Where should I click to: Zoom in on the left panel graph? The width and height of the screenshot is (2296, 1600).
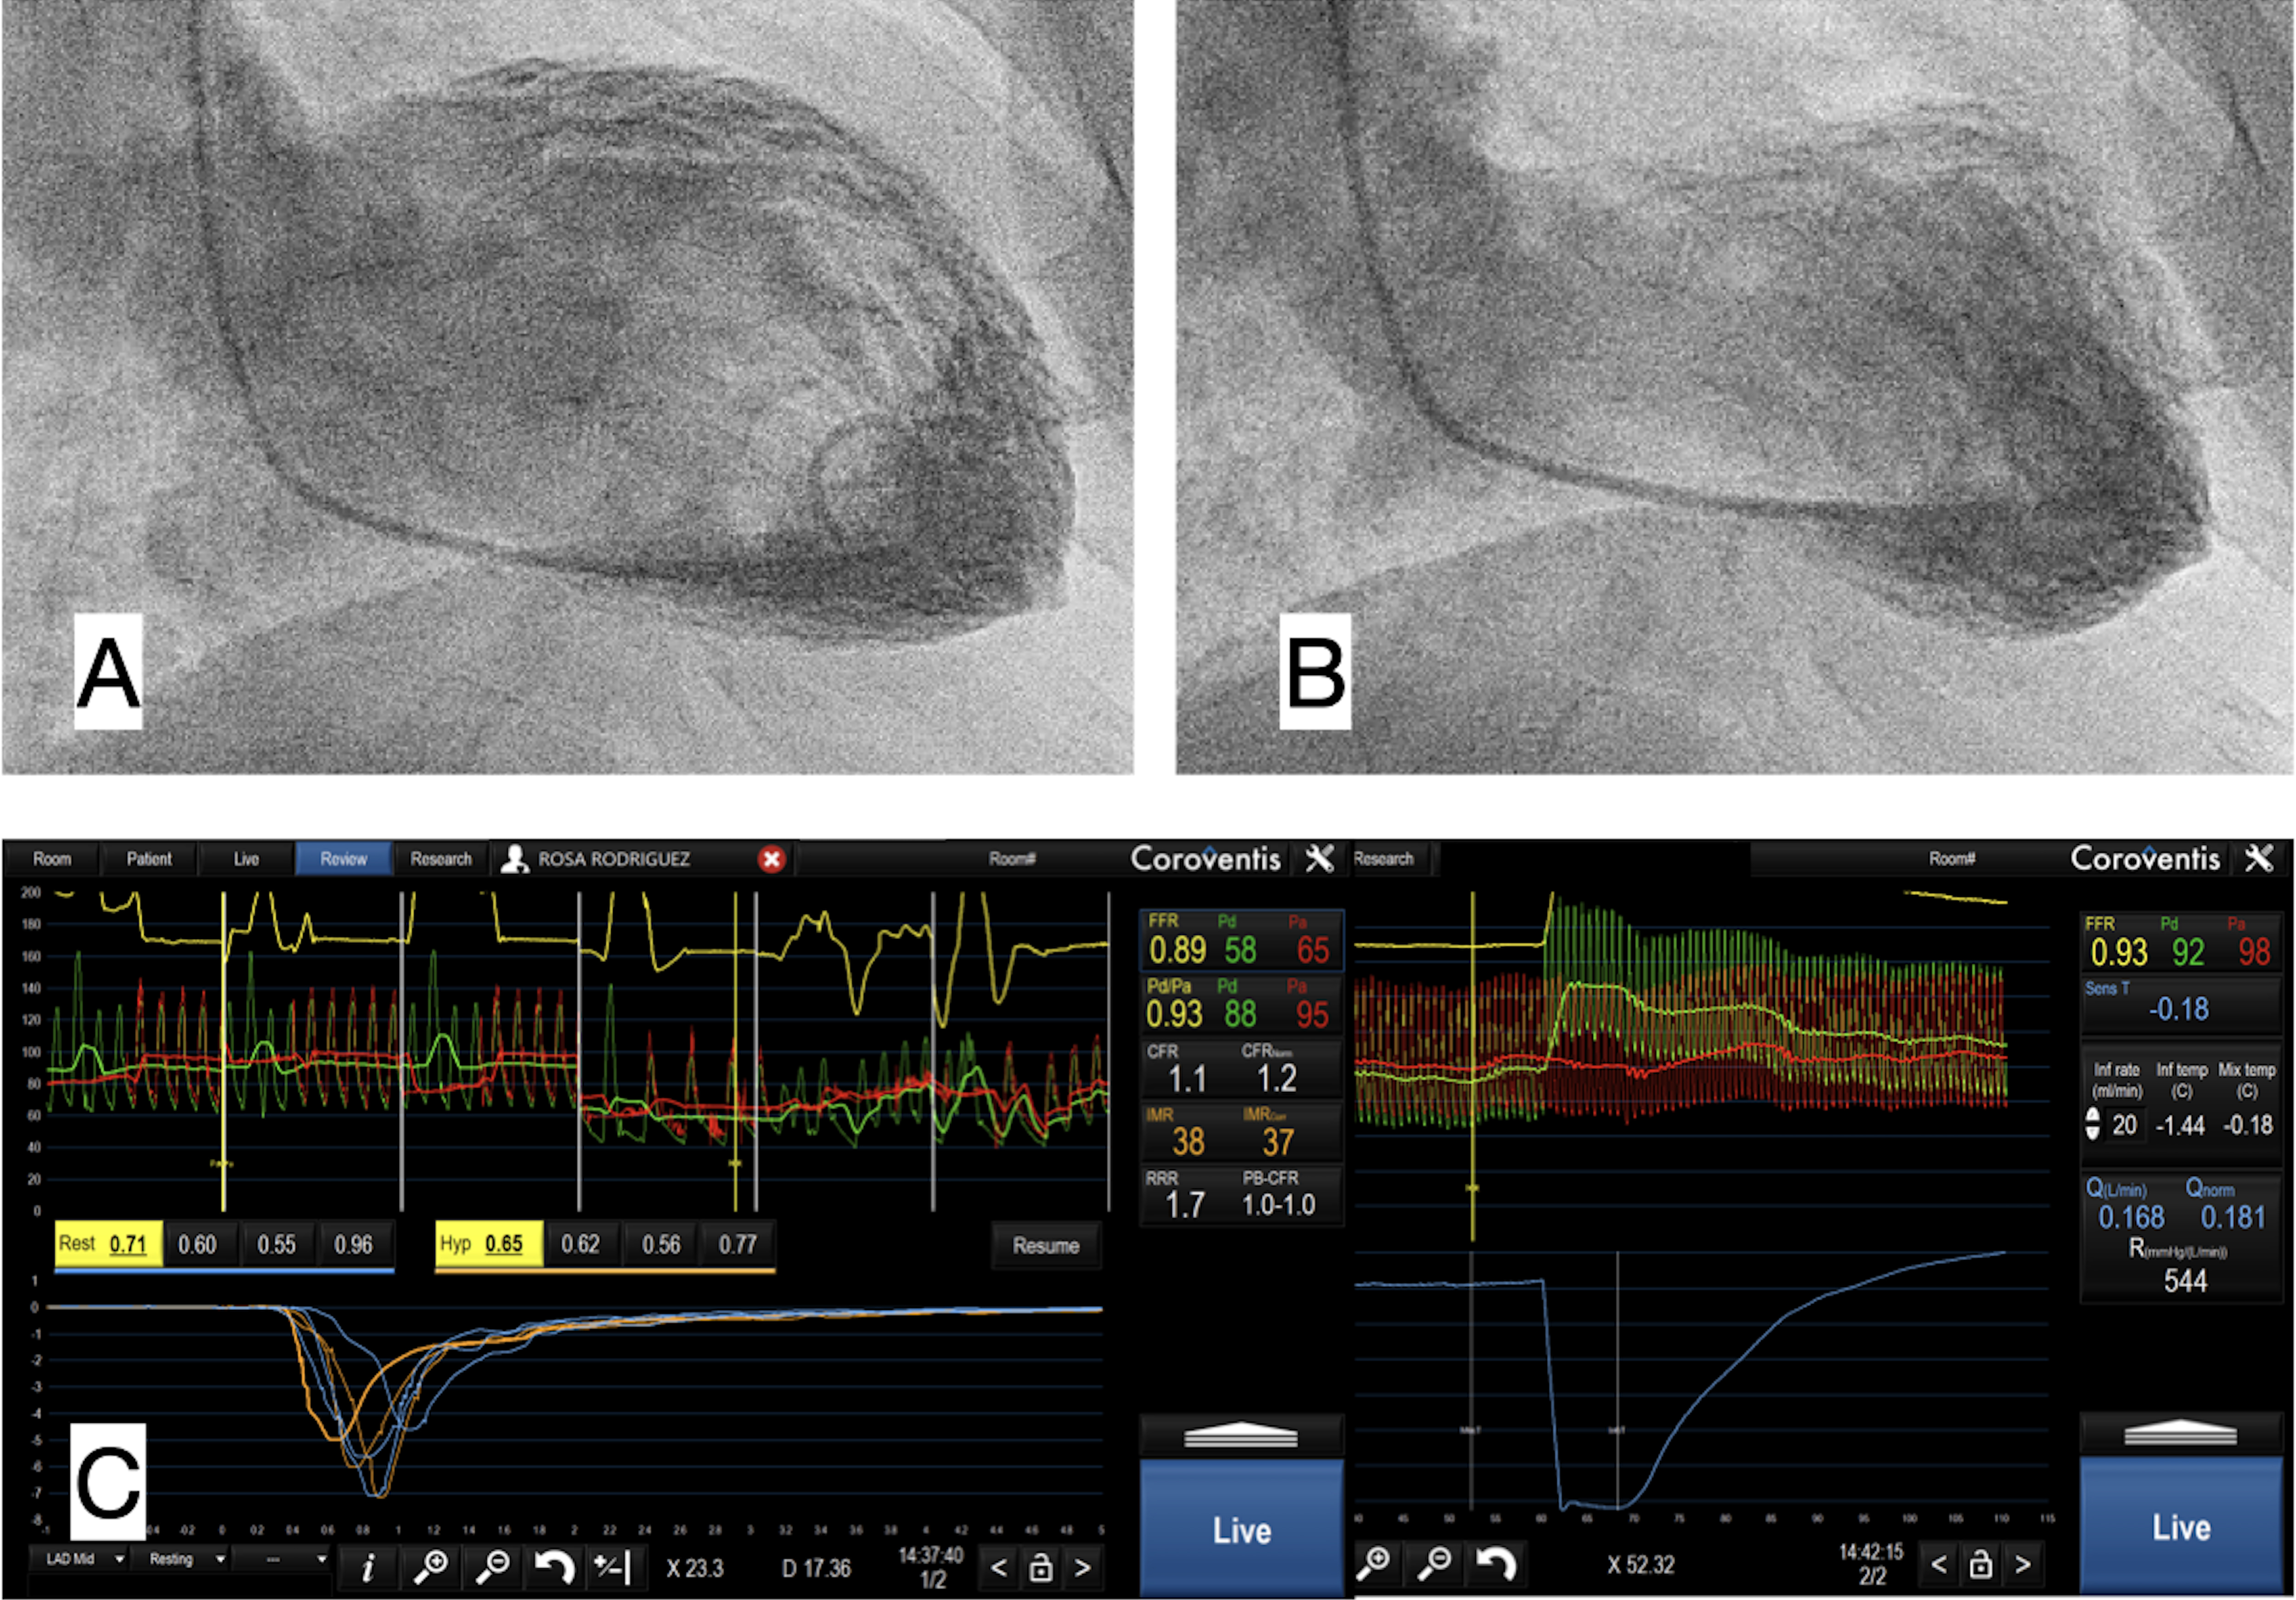point(431,1566)
